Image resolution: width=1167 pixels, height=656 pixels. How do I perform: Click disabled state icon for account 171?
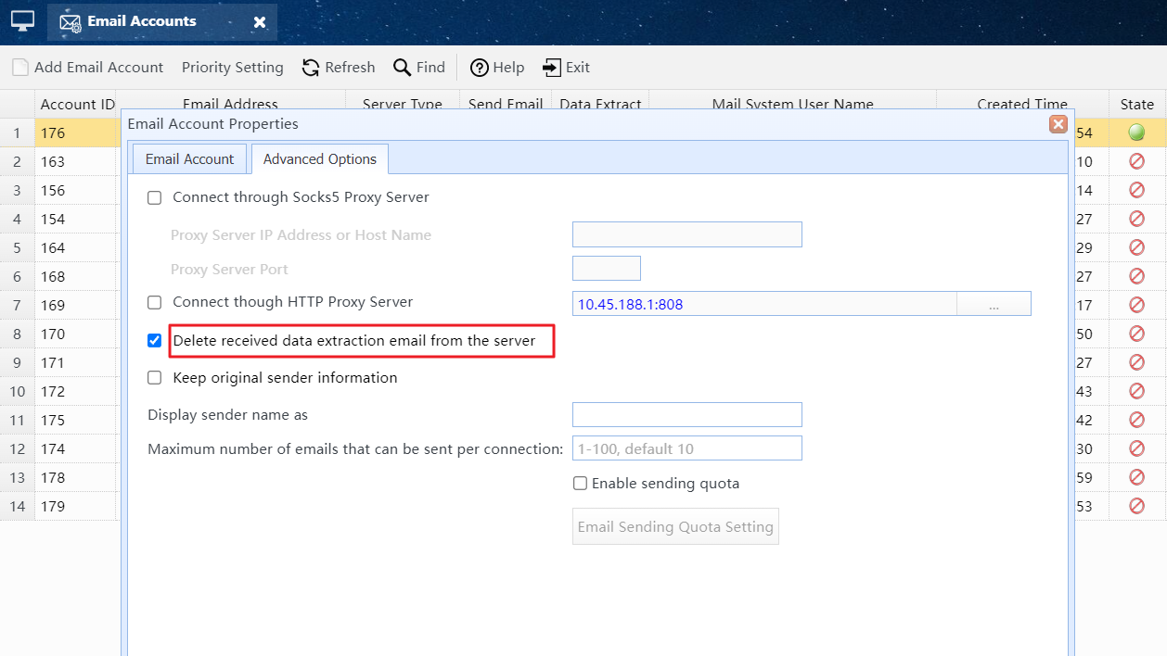pyautogui.click(x=1136, y=362)
